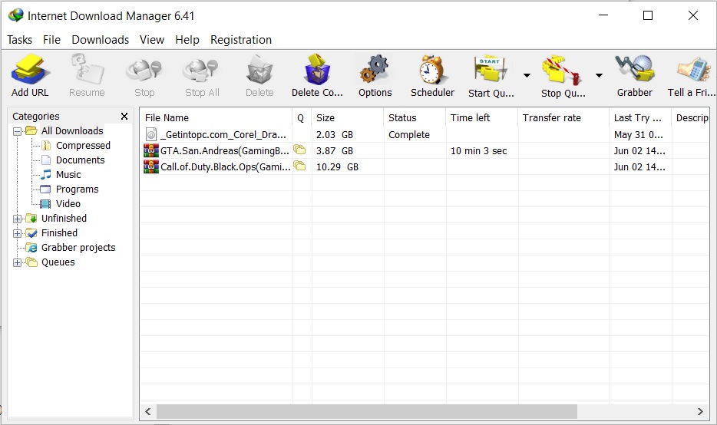This screenshot has height=425, width=717.
Task: Click the Corel Draw disc file icon
Action: tap(151, 134)
